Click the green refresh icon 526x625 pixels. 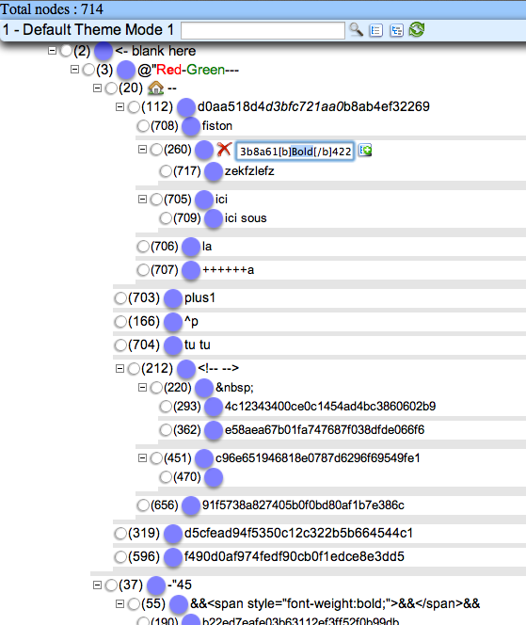[417, 29]
